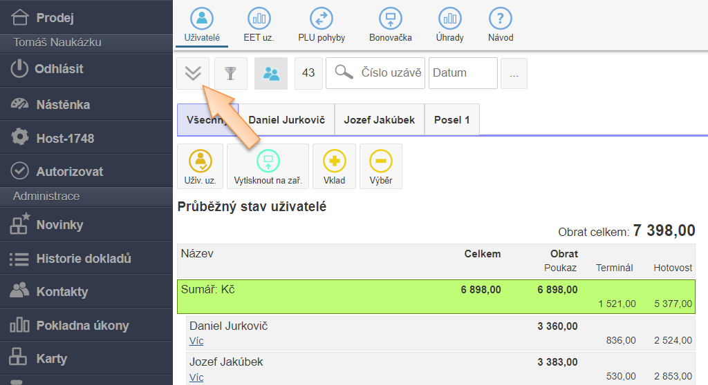Expand Víc under Daniel Jurkovič

[x=196, y=341]
